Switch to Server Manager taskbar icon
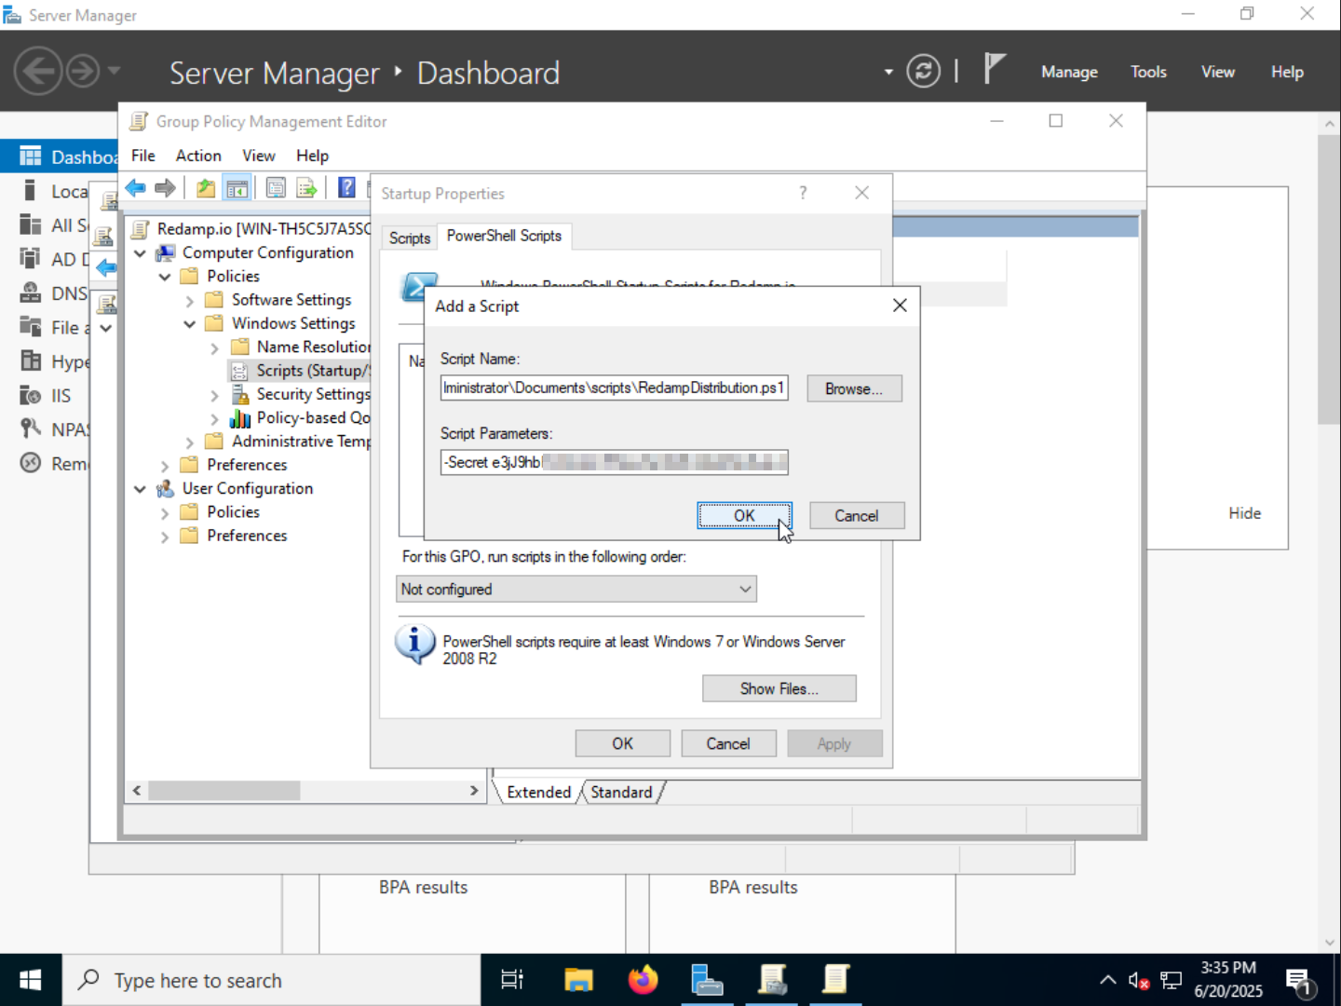1341x1006 pixels. 708,980
